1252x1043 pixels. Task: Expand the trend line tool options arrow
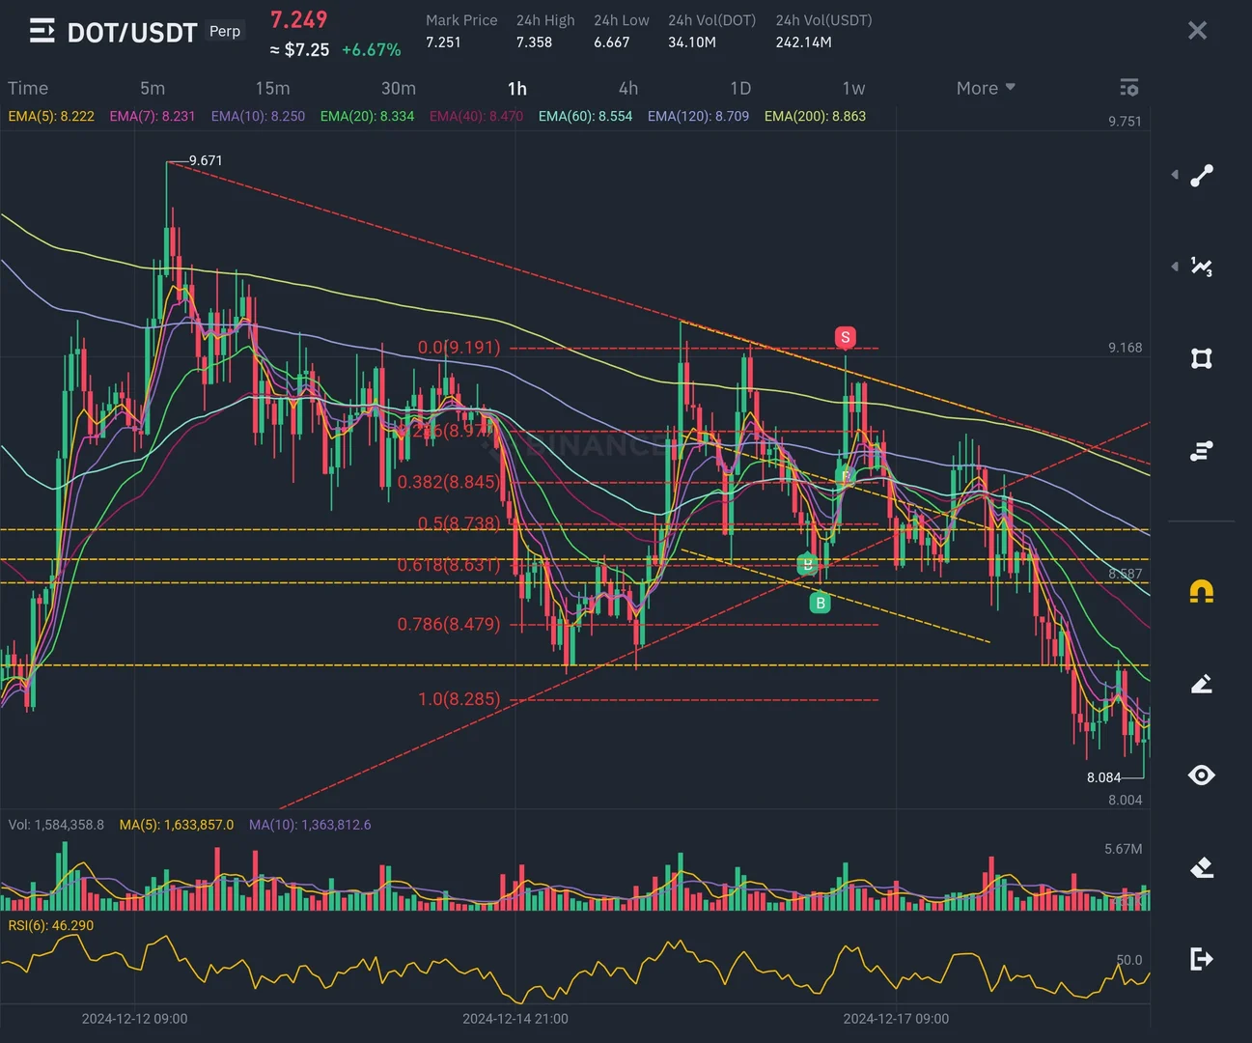[1175, 175]
